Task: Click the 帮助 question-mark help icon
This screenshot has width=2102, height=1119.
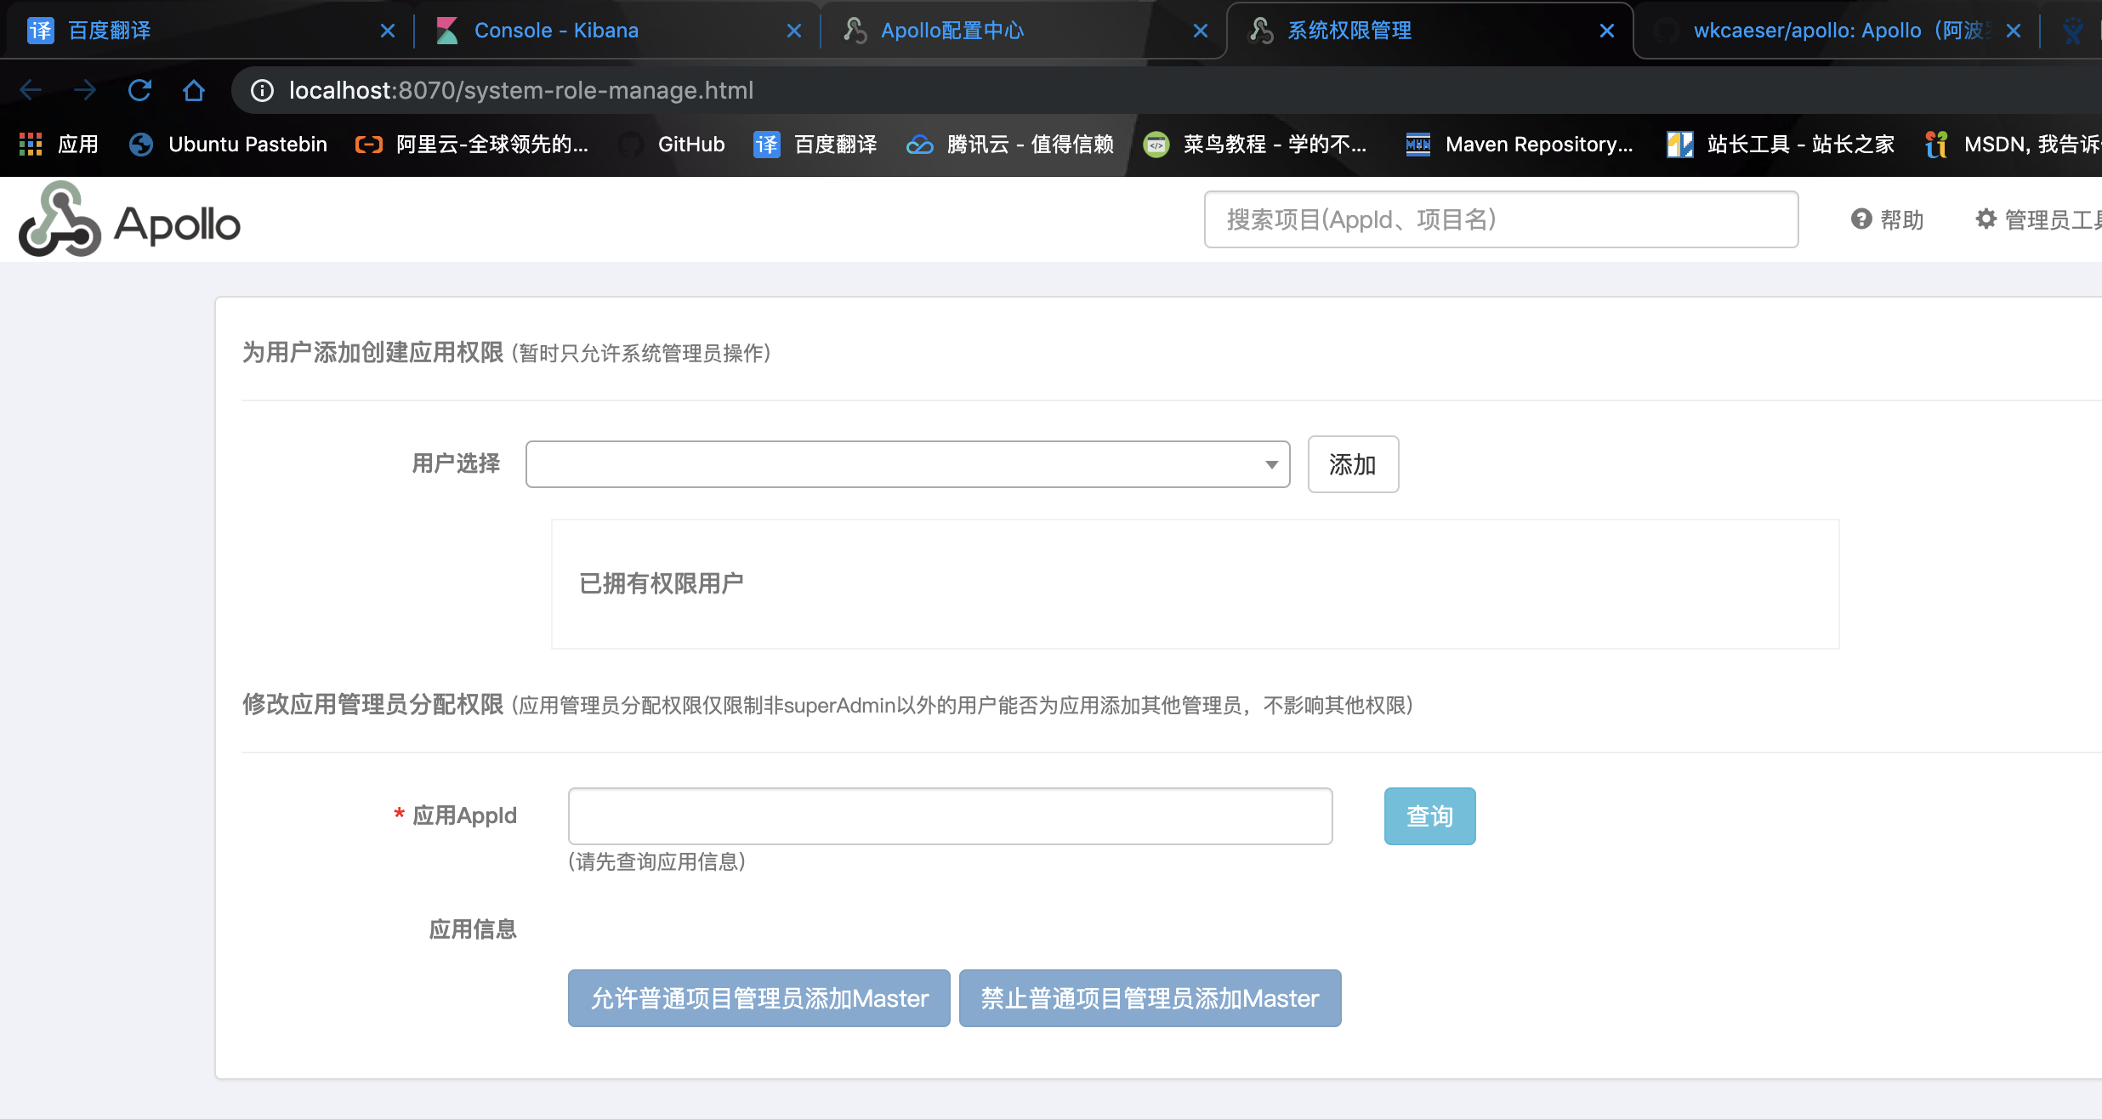Action: coord(1862,219)
